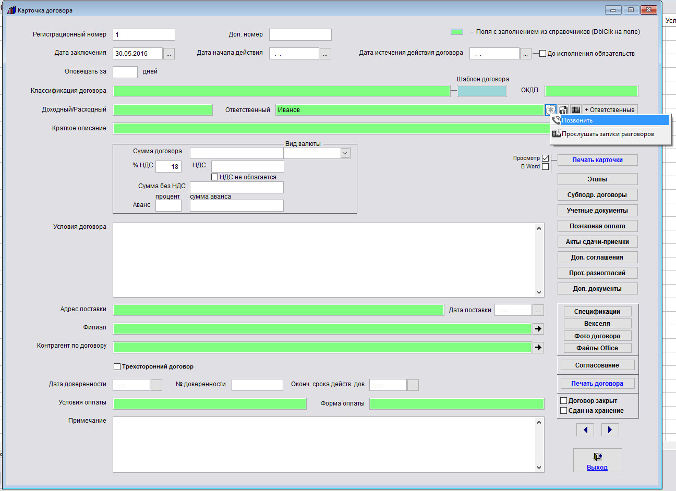Image resolution: width=676 pixels, height=491 pixels.
Task: Open the Согласование button
Action: tap(597, 365)
